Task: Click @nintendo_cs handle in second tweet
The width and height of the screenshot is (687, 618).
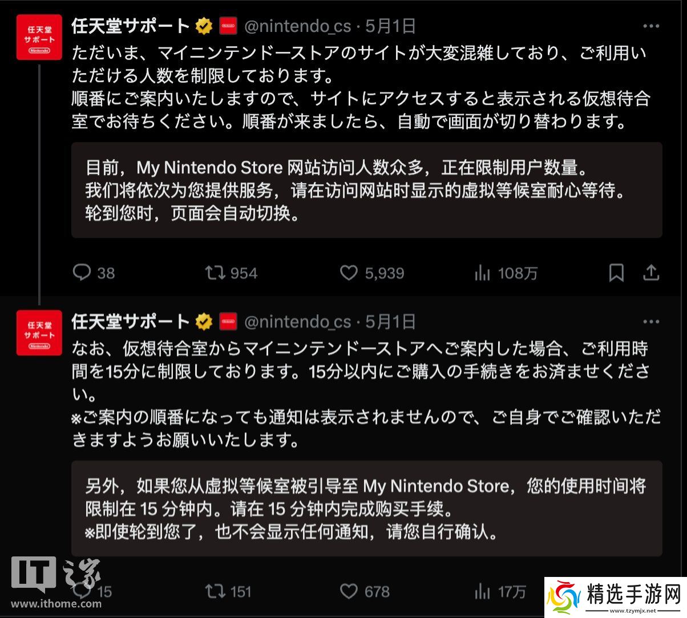Action: point(297,322)
